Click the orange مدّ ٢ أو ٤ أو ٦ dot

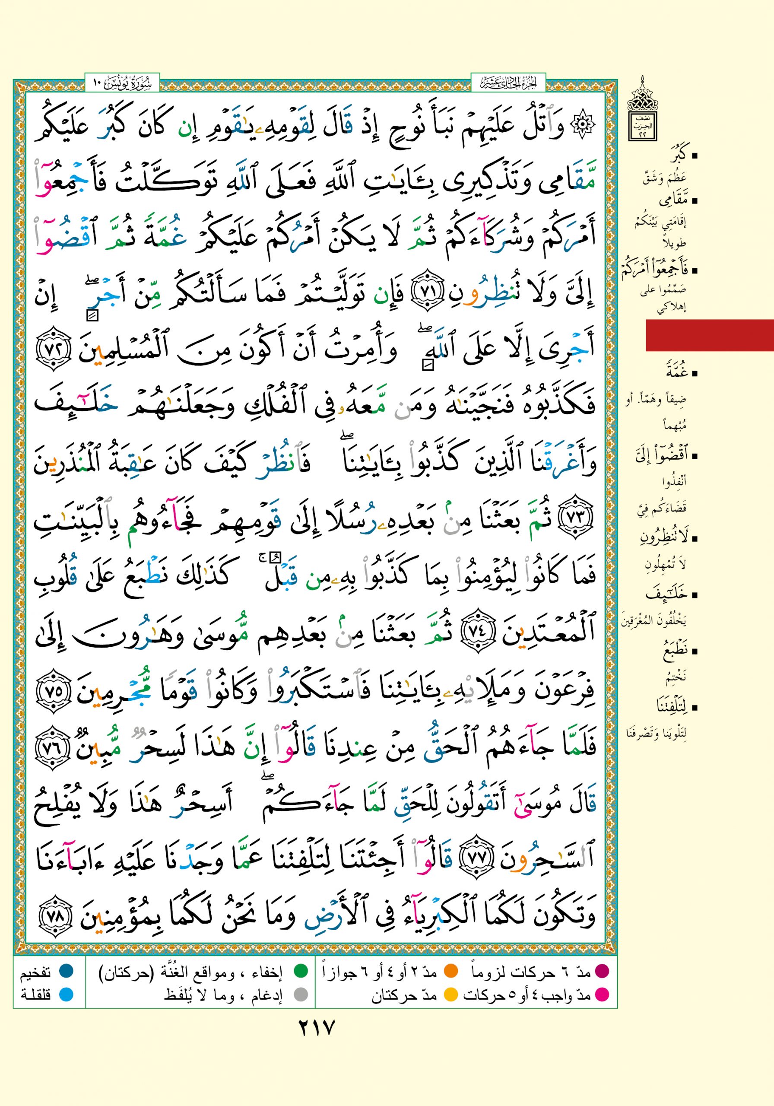(451, 972)
